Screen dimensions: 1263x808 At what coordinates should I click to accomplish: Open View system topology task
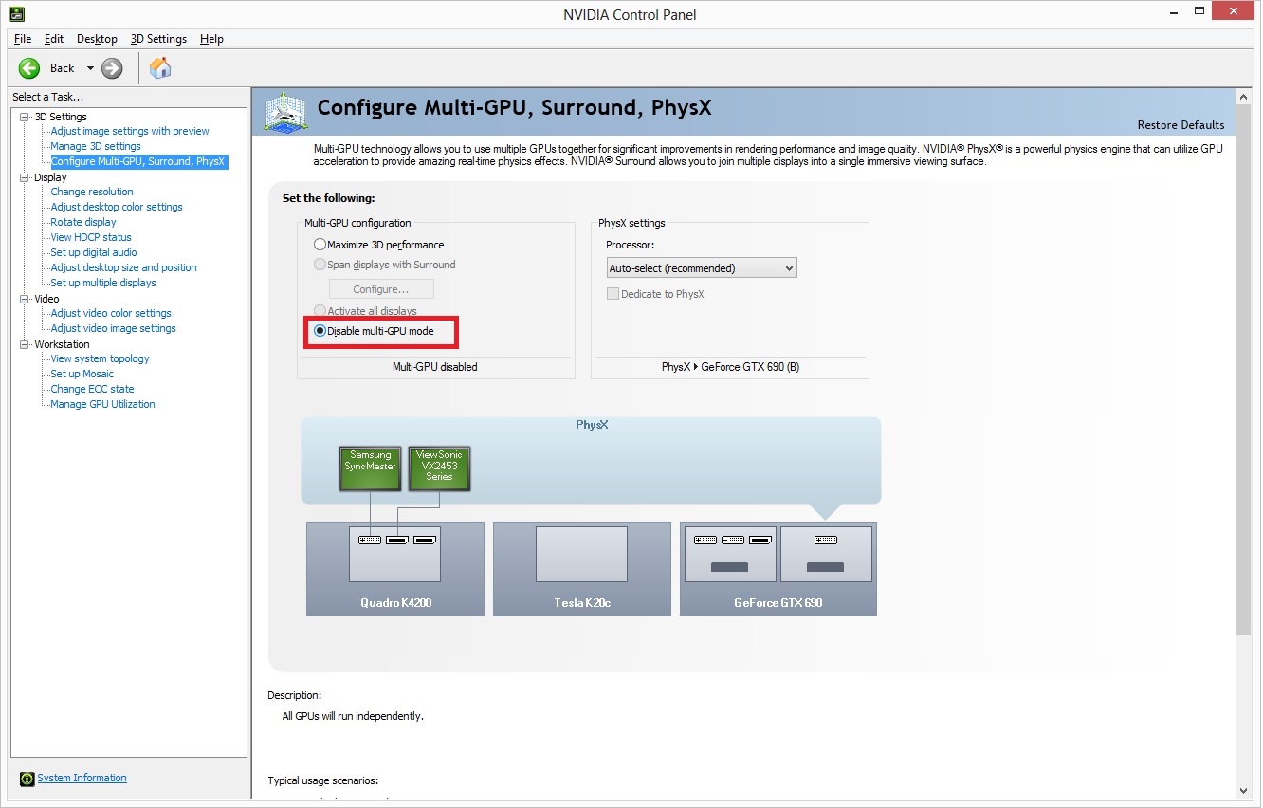coord(101,359)
